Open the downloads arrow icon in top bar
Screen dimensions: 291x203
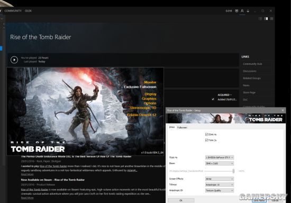point(248,11)
